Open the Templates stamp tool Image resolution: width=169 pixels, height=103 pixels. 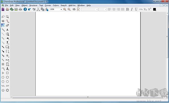7,69
